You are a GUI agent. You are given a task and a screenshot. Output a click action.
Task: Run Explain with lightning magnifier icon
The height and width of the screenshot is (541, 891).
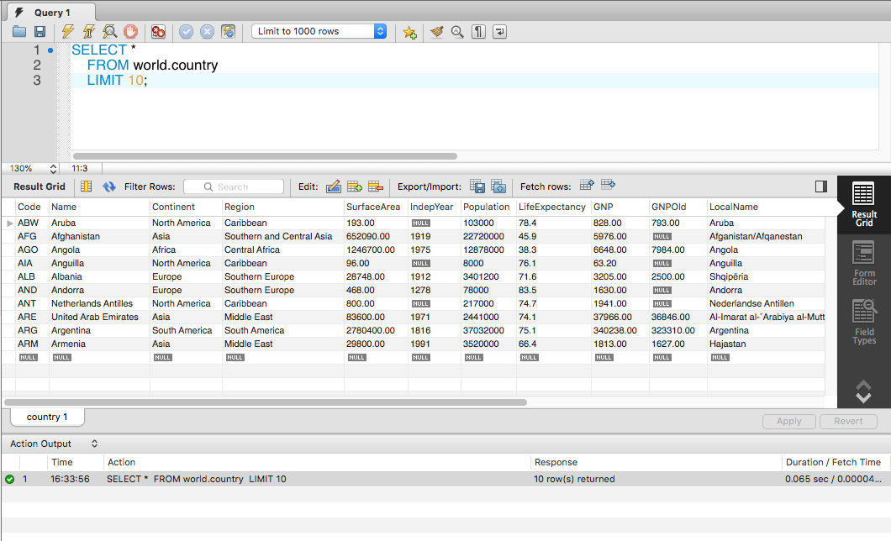pos(109,32)
